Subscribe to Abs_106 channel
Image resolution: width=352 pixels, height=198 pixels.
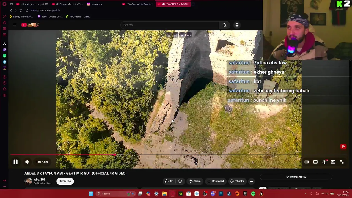click(65, 181)
